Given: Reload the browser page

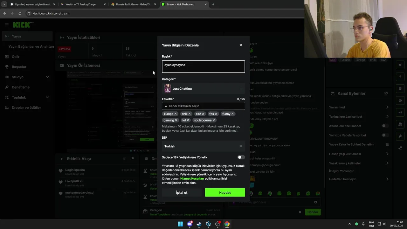Looking at the screenshot, I should click(x=20, y=13).
